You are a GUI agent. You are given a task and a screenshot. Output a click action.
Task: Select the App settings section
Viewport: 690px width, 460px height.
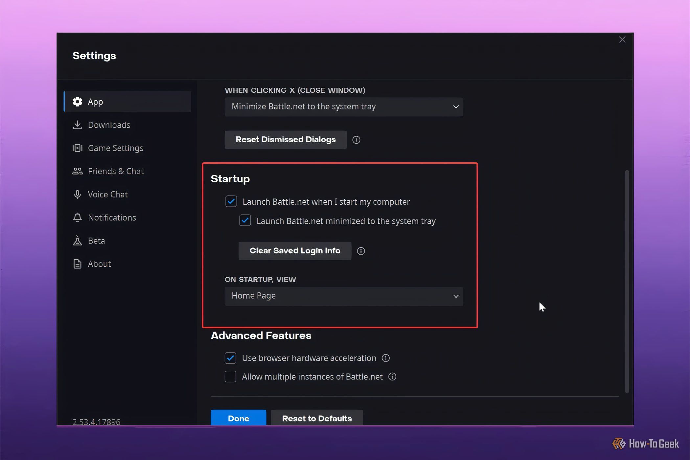[x=127, y=102]
